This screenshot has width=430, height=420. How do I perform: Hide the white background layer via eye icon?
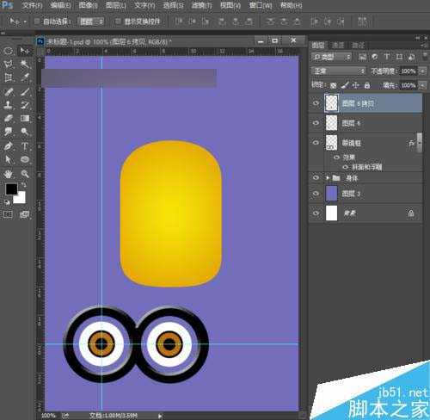pyautogui.click(x=316, y=213)
